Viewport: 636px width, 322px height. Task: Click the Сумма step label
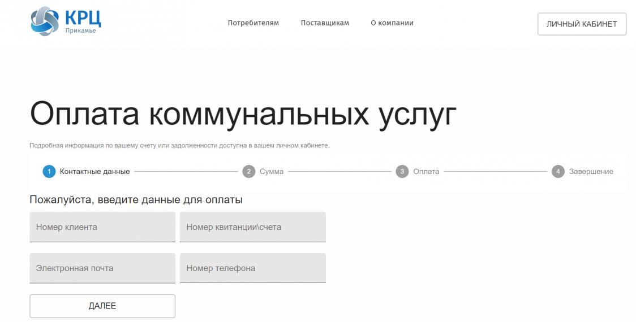272,172
